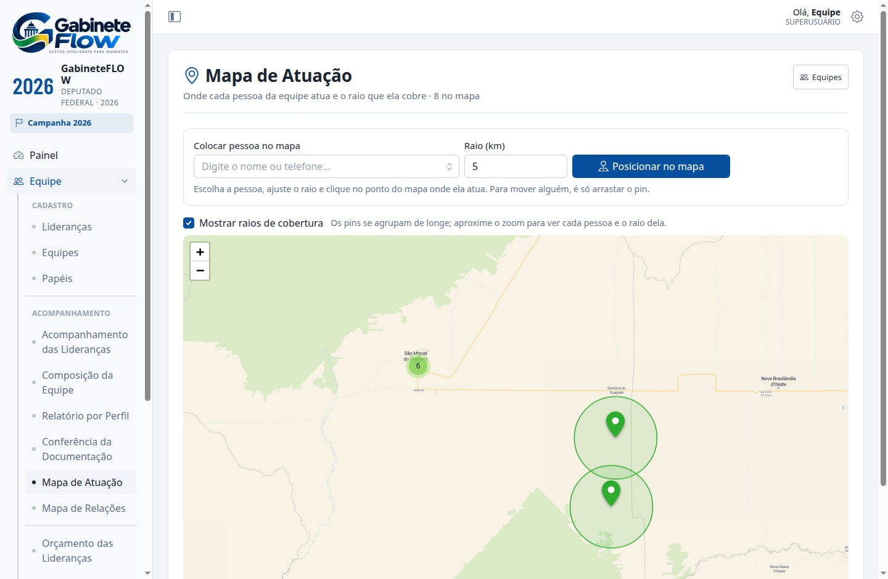Click the Campanha 2026 badge
This screenshot has height=579, width=888.
72,123
